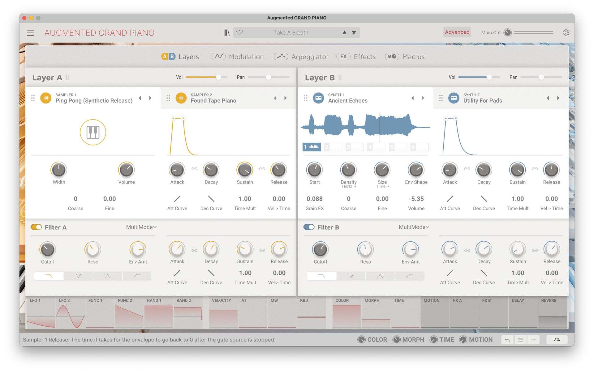Click the piano keyboard icon in Sampler 1
This screenshot has width=594, height=372.
[x=93, y=132]
